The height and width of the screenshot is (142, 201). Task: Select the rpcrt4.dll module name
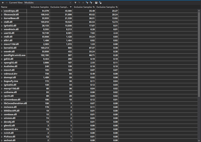point(9,96)
